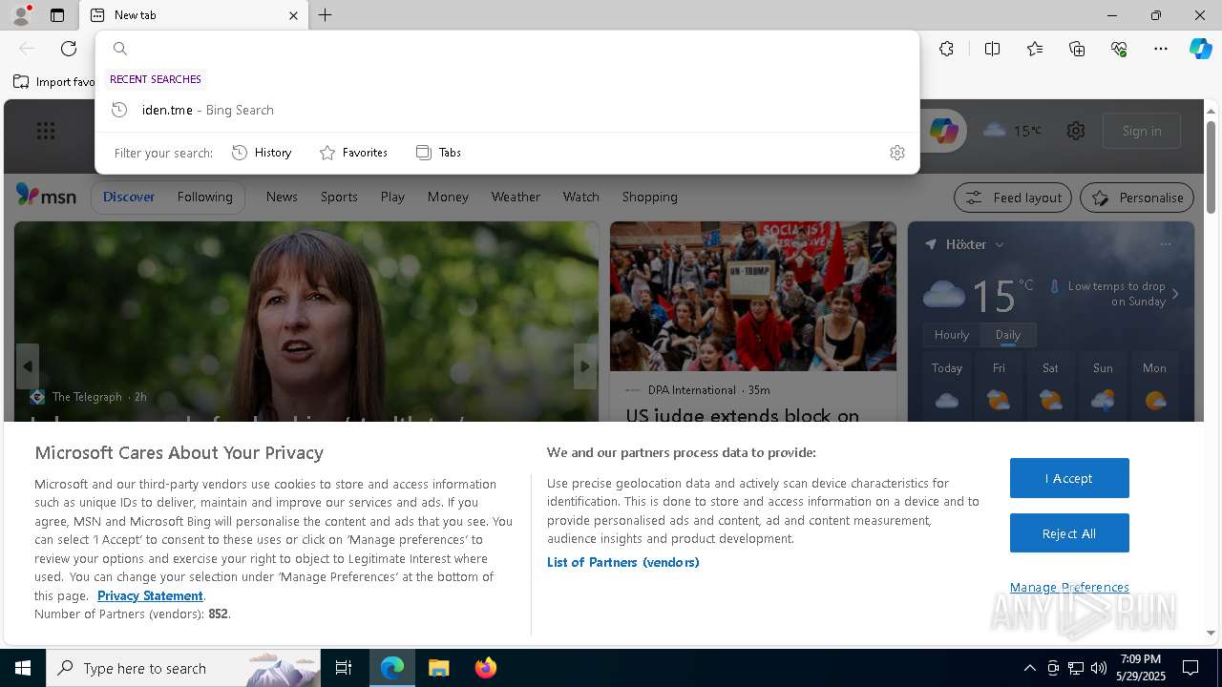Image resolution: width=1222 pixels, height=687 pixels.
Task: Open address bar search settings gear
Action: coord(896,153)
